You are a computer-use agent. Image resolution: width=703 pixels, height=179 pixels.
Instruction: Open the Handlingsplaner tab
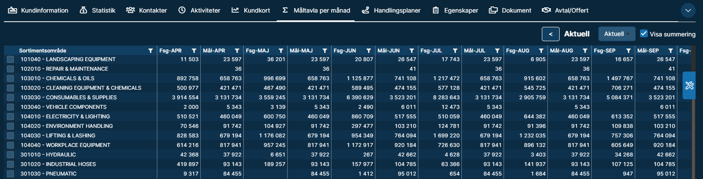tap(391, 10)
